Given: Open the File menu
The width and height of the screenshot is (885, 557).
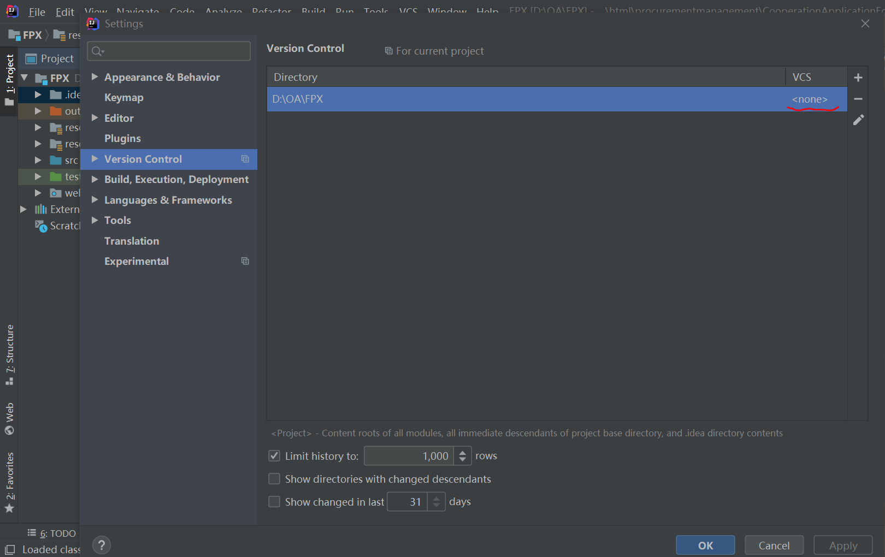Looking at the screenshot, I should coord(37,12).
